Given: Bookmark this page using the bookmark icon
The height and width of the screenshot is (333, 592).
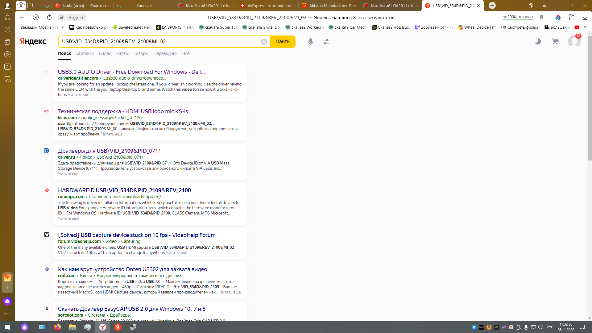Looking at the screenshot, I should click(x=541, y=17).
